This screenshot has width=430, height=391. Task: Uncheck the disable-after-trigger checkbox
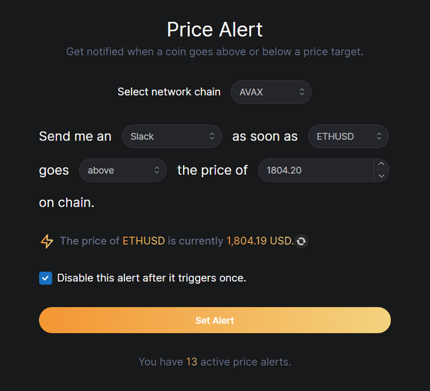(x=46, y=278)
